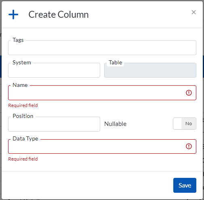Screen dimensions: 204x200
Task: Click the Data Type field label
Action: coord(25,139)
